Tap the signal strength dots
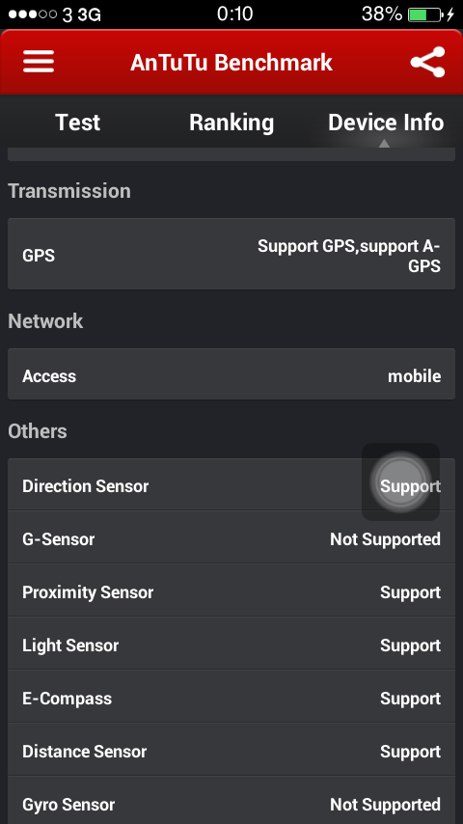 coord(33,14)
